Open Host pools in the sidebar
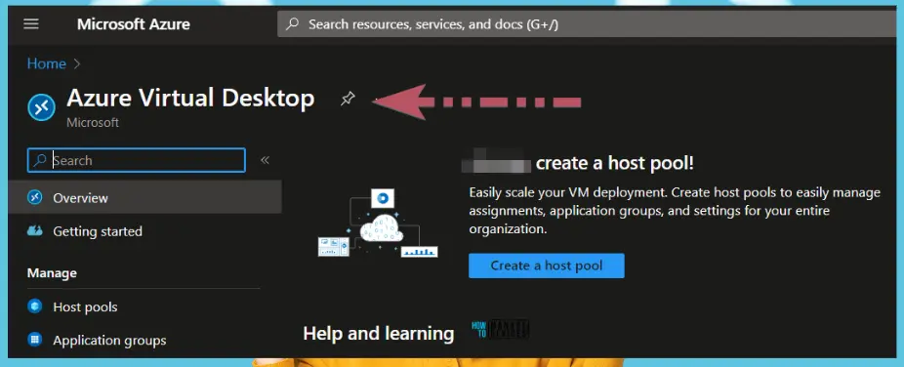The height and width of the screenshot is (367, 904). click(85, 307)
